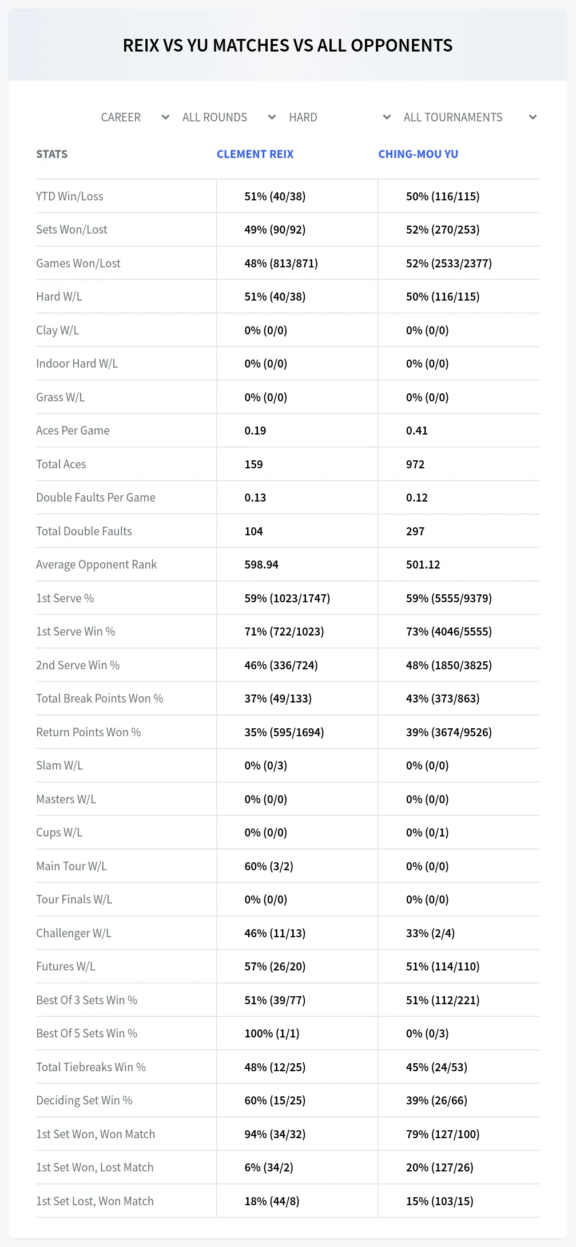Viewport: 576px width, 1247px height.
Task: Click the chevron beside ALL ROUNDS
Action: point(272,117)
